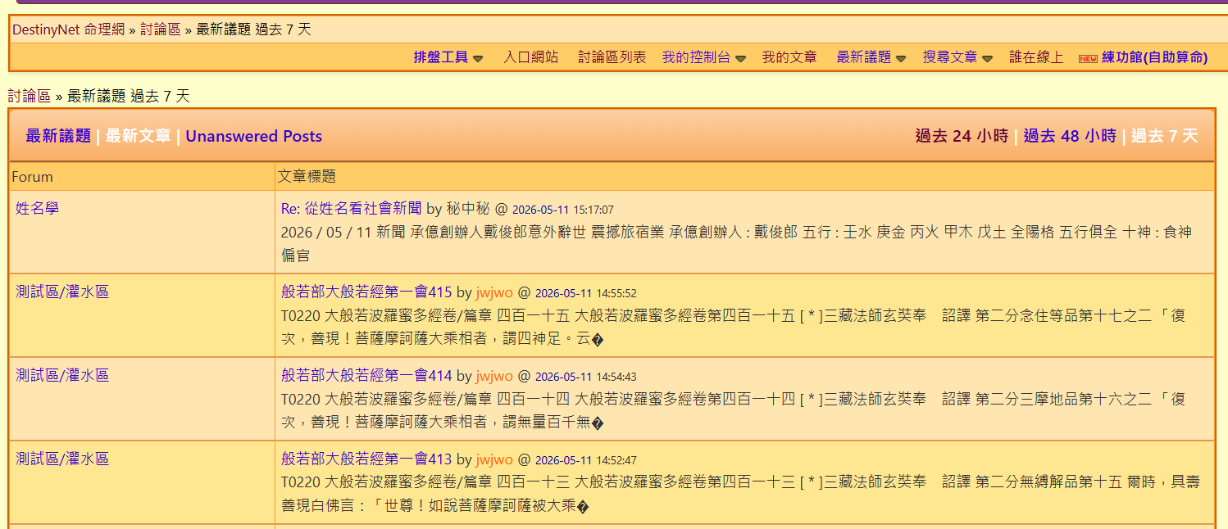Switch to the 最新議題 tab in orange header
The width and height of the screenshot is (1228, 529).
point(58,136)
